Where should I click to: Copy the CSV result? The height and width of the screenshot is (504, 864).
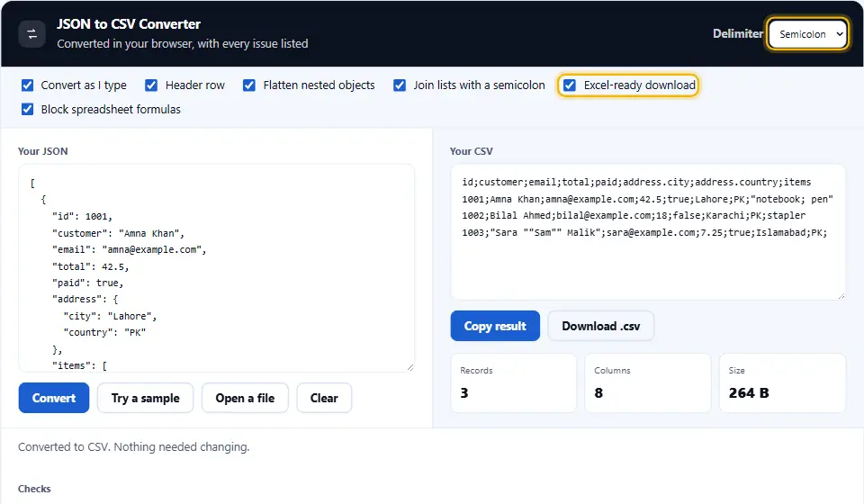pos(495,326)
